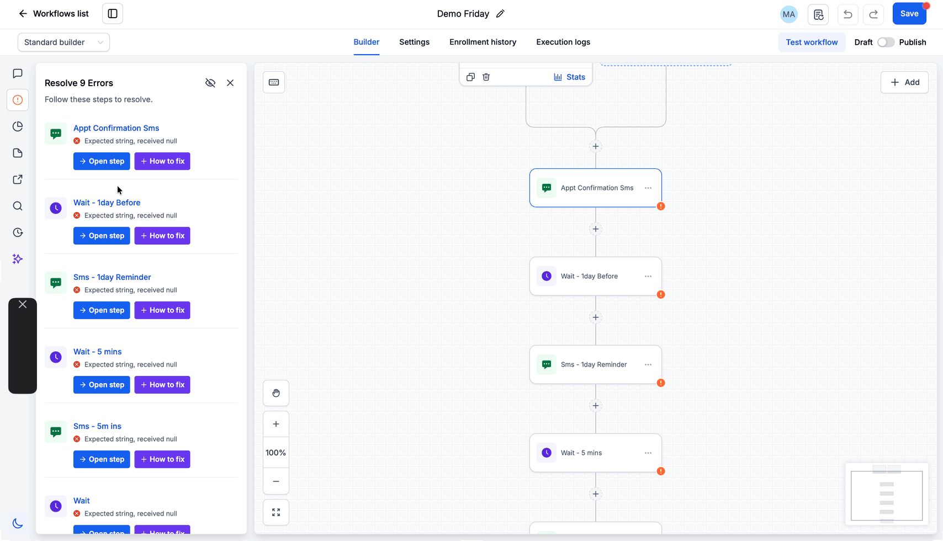Open the sticky notes comment icon in sidebar
The height and width of the screenshot is (541, 943).
point(18,73)
